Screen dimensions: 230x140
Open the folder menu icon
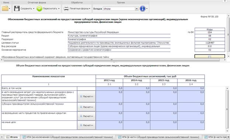pos(5,8)
